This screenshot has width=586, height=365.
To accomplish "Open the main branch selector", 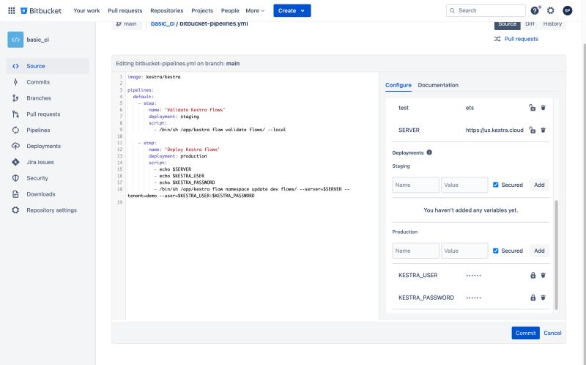I will click(126, 24).
